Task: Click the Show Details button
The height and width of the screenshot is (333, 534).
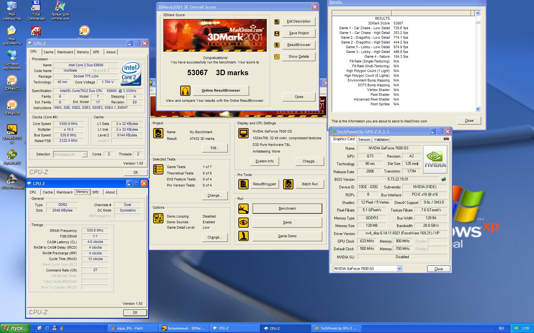Action: click(x=299, y=57)
